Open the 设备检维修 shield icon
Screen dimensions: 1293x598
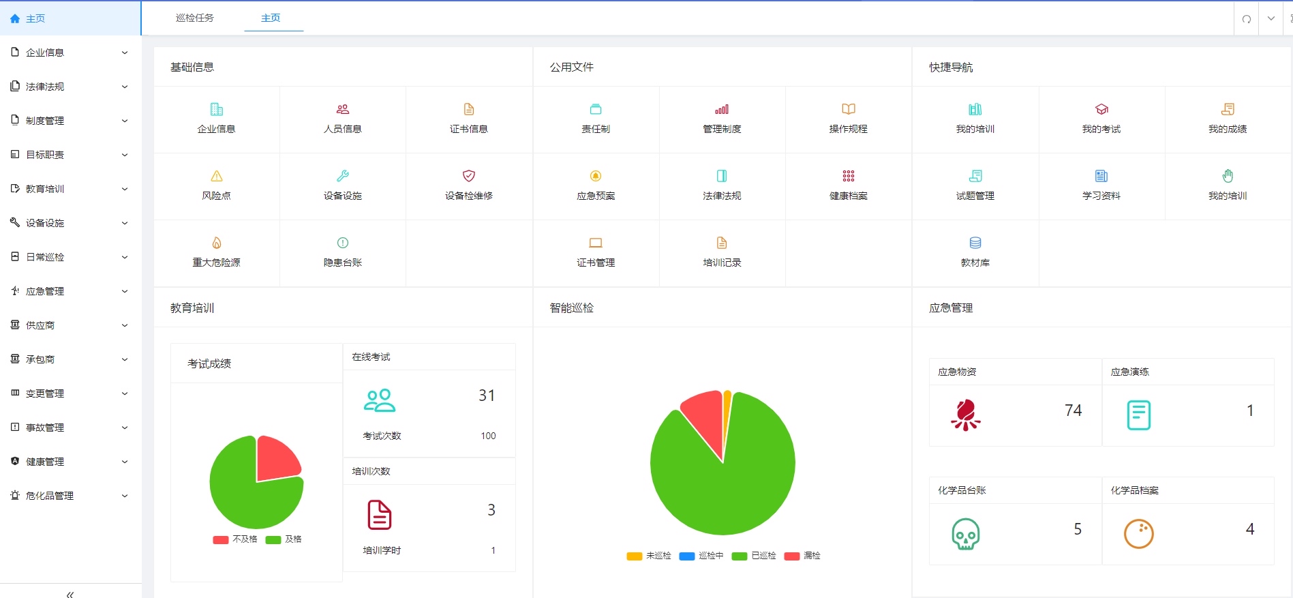coord(469,176)
